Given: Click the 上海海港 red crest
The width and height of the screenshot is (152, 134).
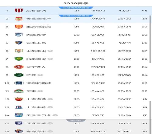Looking at the screenshot, I should (19, 99).
